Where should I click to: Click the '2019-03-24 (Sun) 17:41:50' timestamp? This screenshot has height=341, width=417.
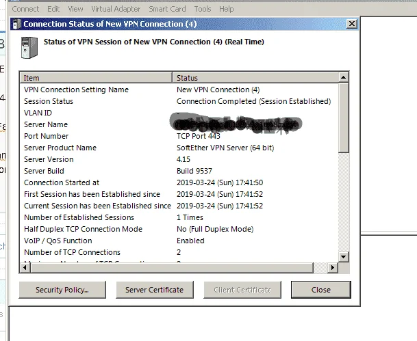220,182
